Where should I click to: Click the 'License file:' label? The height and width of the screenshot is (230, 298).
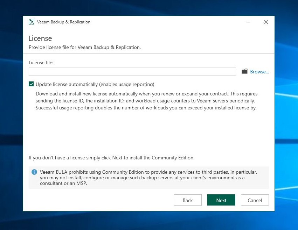click(x=41, y=63)
